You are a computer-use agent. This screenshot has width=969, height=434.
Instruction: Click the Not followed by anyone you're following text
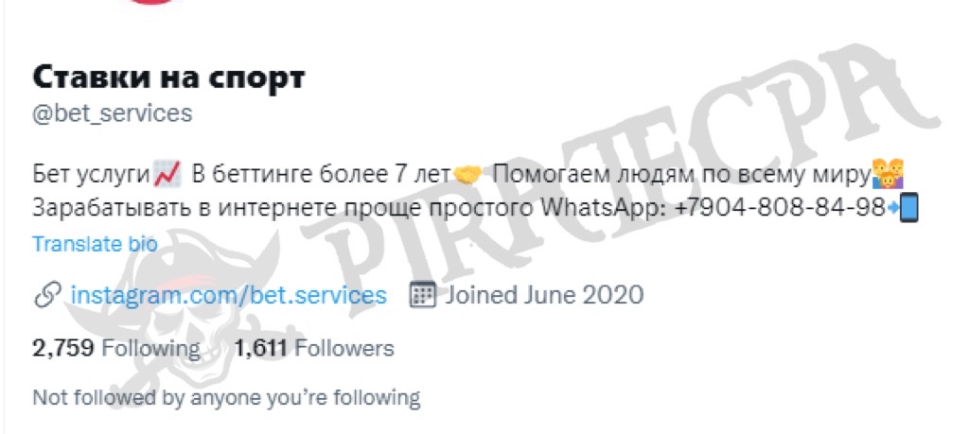tap(226, 397)
